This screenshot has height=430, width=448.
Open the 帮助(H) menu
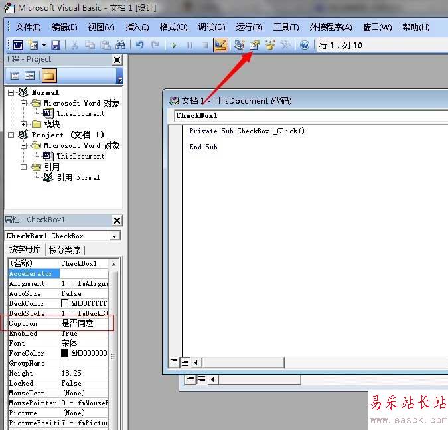416,27
